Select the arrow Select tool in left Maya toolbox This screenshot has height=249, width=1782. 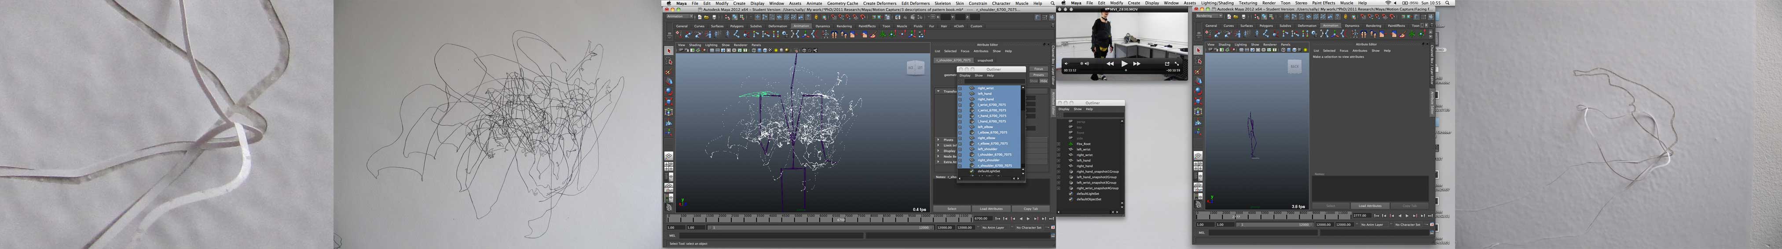[x=669, y=51]
